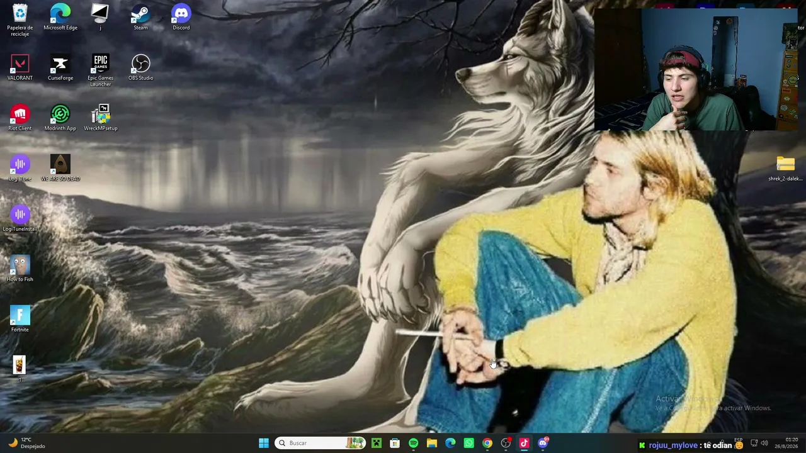Viewport: 806px width, 453px height.
Task: Open Minecraft from the taskbar
Action: (x=377, y=443)
